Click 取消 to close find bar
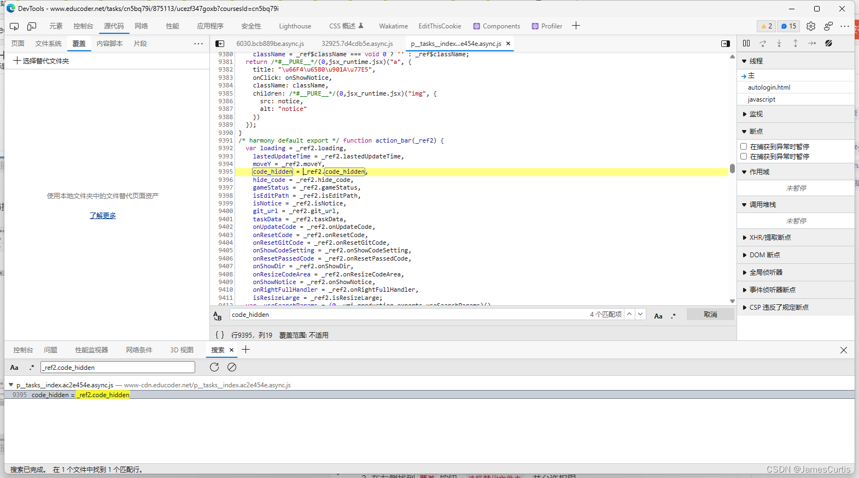859x478 pixels. [710, 315]
